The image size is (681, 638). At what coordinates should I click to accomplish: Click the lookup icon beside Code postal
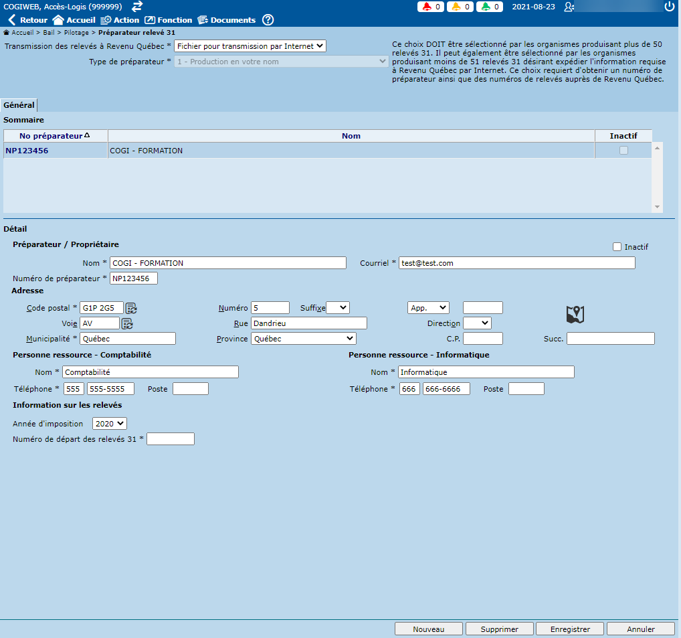131,308
